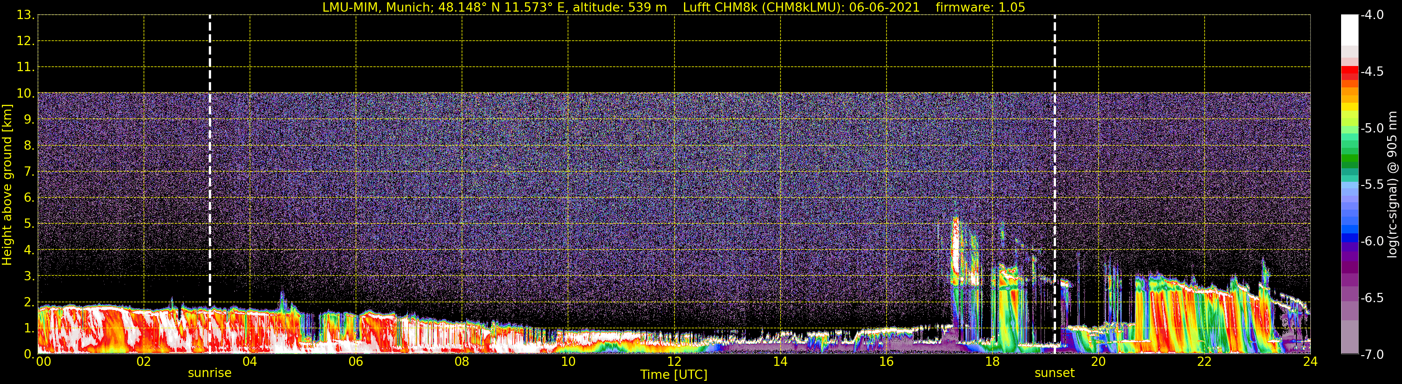Click the '-6.0' colorbar tick label
Screen dimensions: 1402x384
[x=1372, y=241]
